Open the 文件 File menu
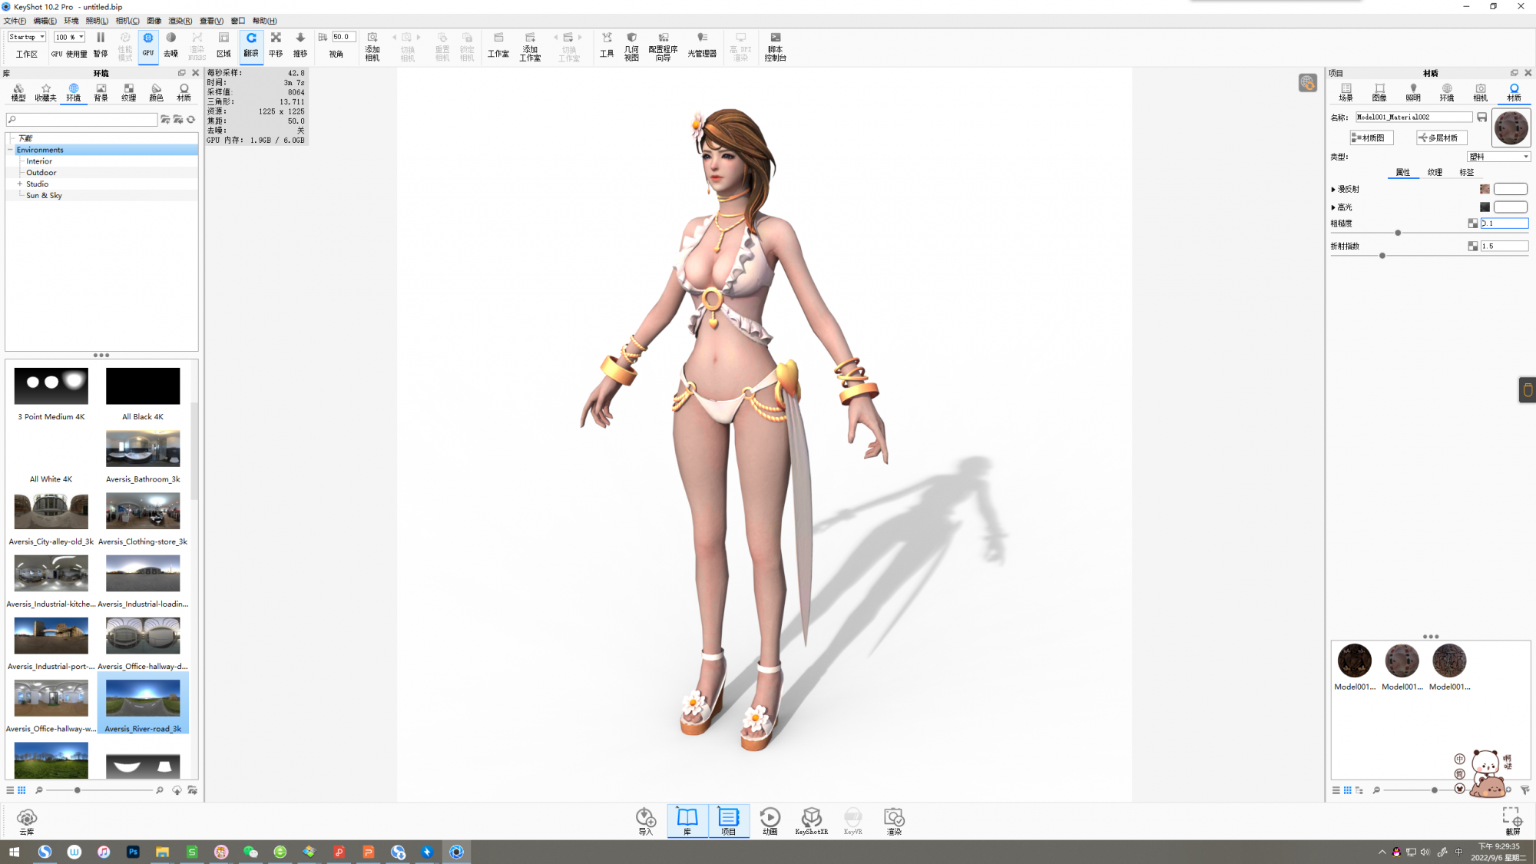 coord(15,21)
